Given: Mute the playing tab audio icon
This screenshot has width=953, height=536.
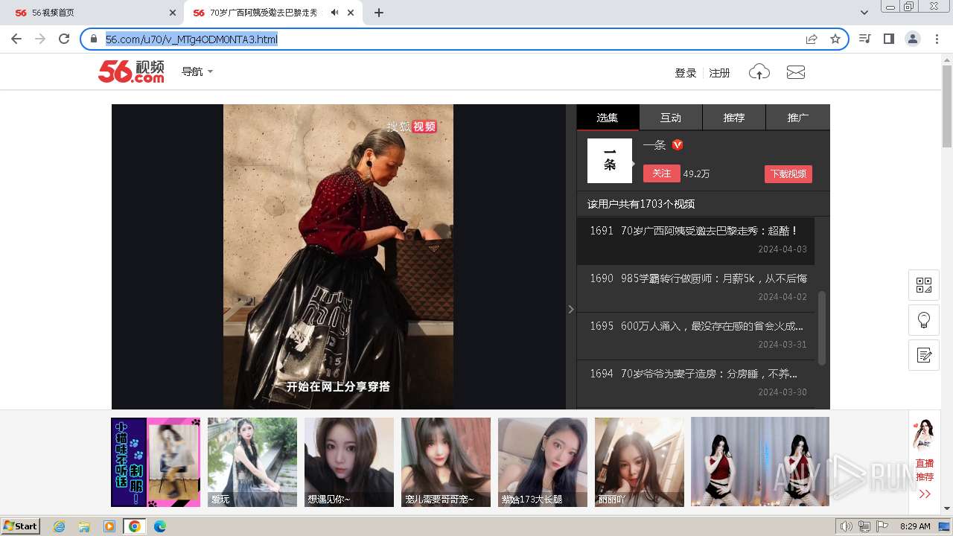Looking at the screenshot, I should pos(335,13).
